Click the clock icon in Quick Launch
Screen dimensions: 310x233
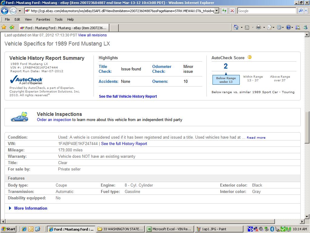(x=31, y=229)
